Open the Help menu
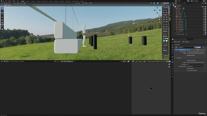Viewport: 207px width, 116px height. point(18,1)
